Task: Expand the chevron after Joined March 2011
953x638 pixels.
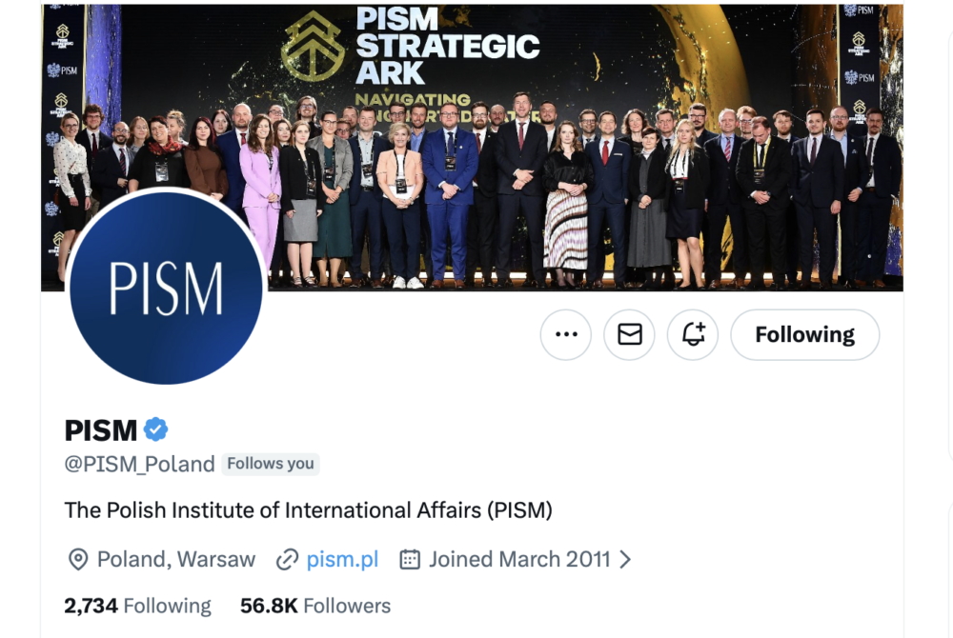Action: (625, 559)
